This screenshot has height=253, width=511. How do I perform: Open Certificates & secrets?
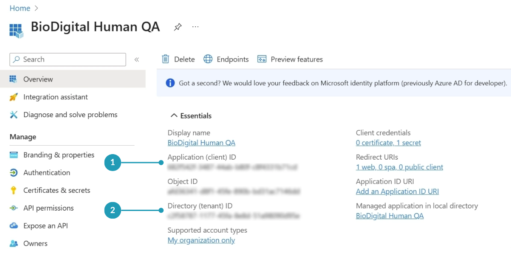57,190
